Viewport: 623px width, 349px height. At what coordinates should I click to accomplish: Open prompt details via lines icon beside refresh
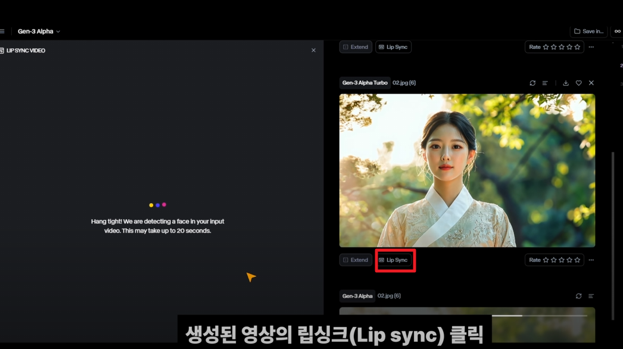coord(545,83)
